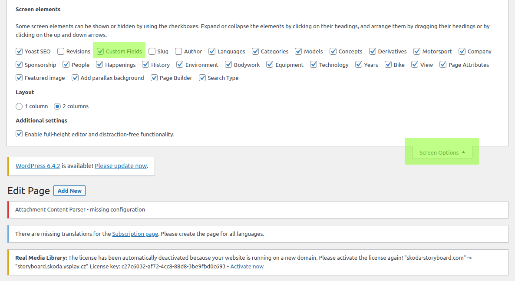Toggle the Bike checkbox
The image size is (515, 281).
[x=388, y=64]
